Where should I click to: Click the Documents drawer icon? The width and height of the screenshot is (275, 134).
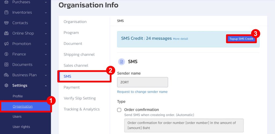click(6, 64)
